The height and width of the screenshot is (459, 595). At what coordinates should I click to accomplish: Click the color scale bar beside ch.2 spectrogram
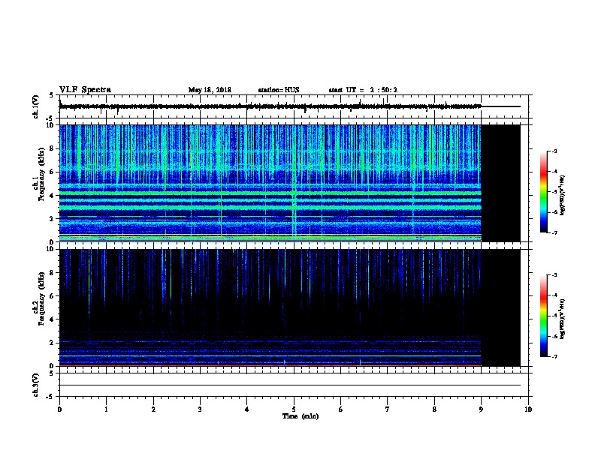(x=543, y=316)
